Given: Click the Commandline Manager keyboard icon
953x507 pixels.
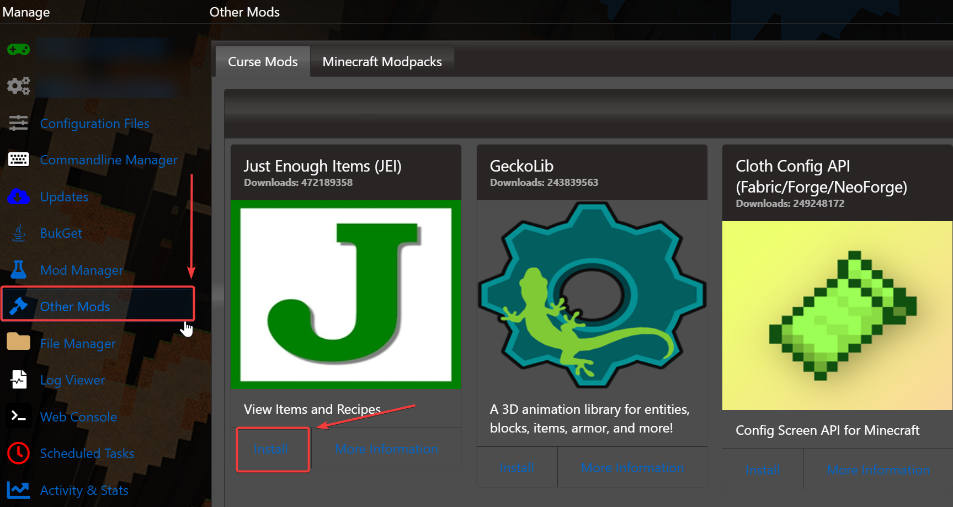Looking at the screenshot, I should pyautogui.click(x=18, y=159).
